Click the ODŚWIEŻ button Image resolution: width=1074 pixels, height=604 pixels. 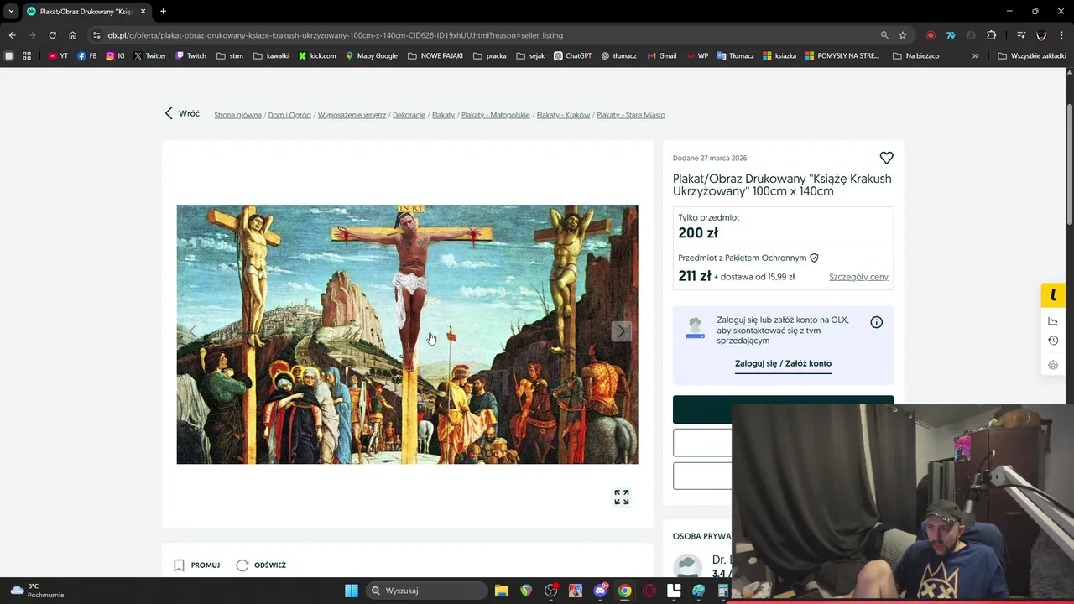click(261, 565)
